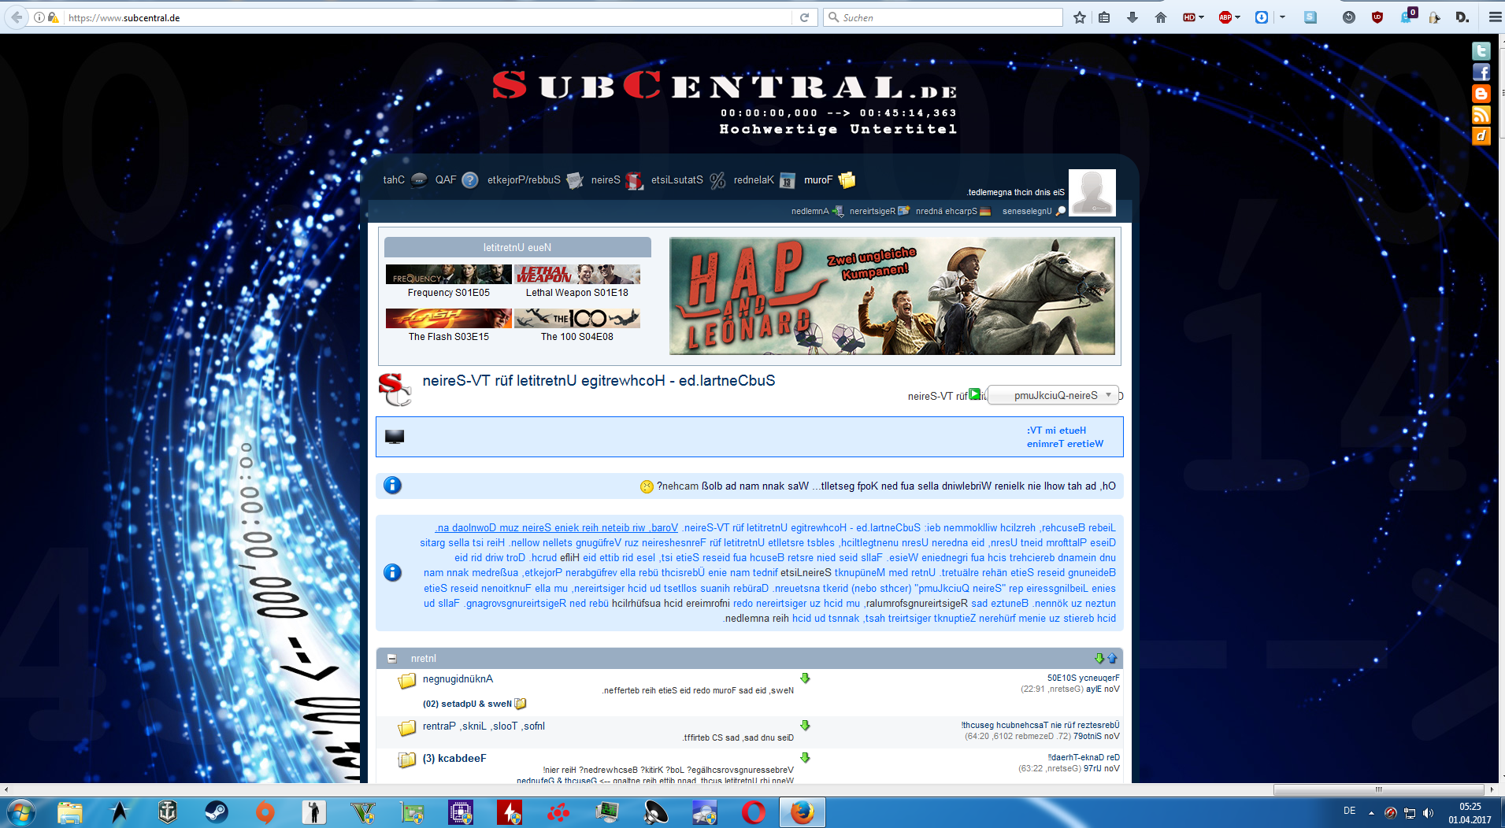The image size is (1505, 828).
Task: Open the Kalender (rednelaK) calendar icon
Action: coord(787,180)
